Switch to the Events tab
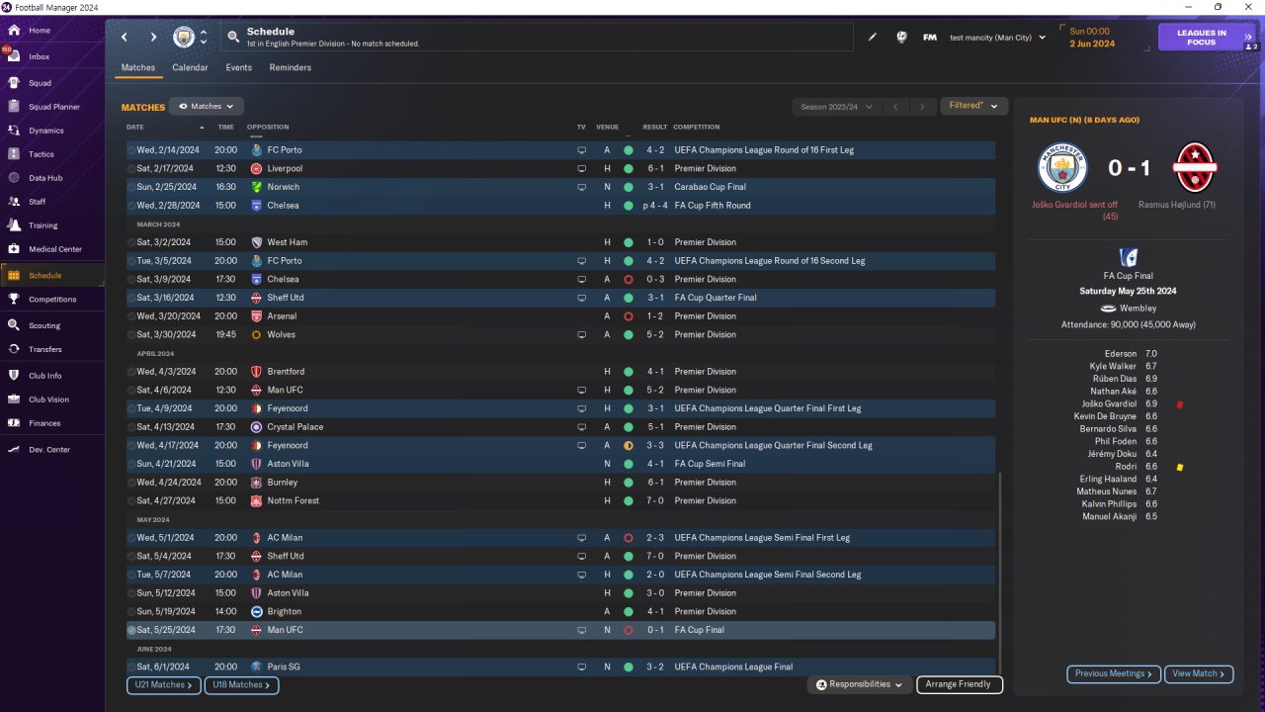The width and height of the screenshot is (1265, 712). (x=238, y=67)
